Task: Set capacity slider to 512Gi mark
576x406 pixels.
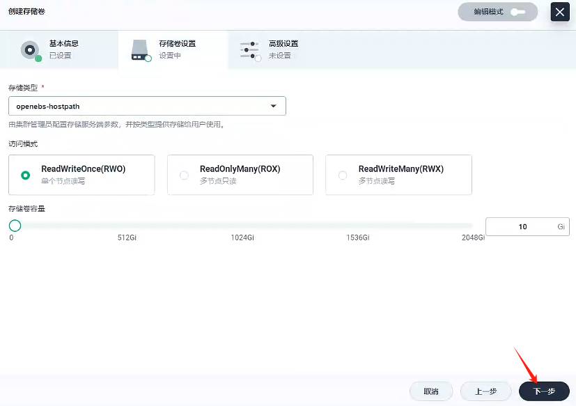Action: (x=127, y=226)
